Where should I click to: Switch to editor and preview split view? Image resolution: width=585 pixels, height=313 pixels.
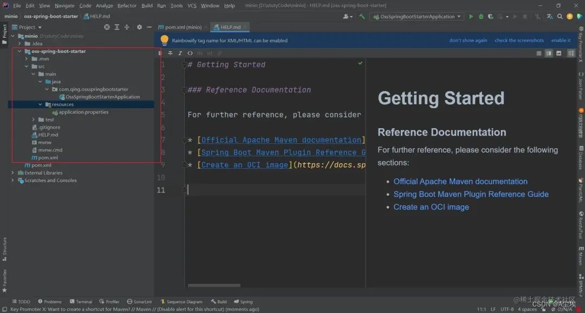(x=549, y=54)
